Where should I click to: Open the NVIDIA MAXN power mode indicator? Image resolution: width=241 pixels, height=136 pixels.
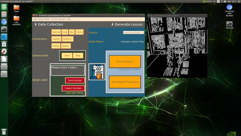(x=207, y=2)
